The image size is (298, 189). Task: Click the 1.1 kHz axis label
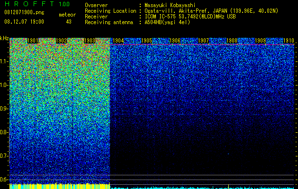click(x=4, y=61)
